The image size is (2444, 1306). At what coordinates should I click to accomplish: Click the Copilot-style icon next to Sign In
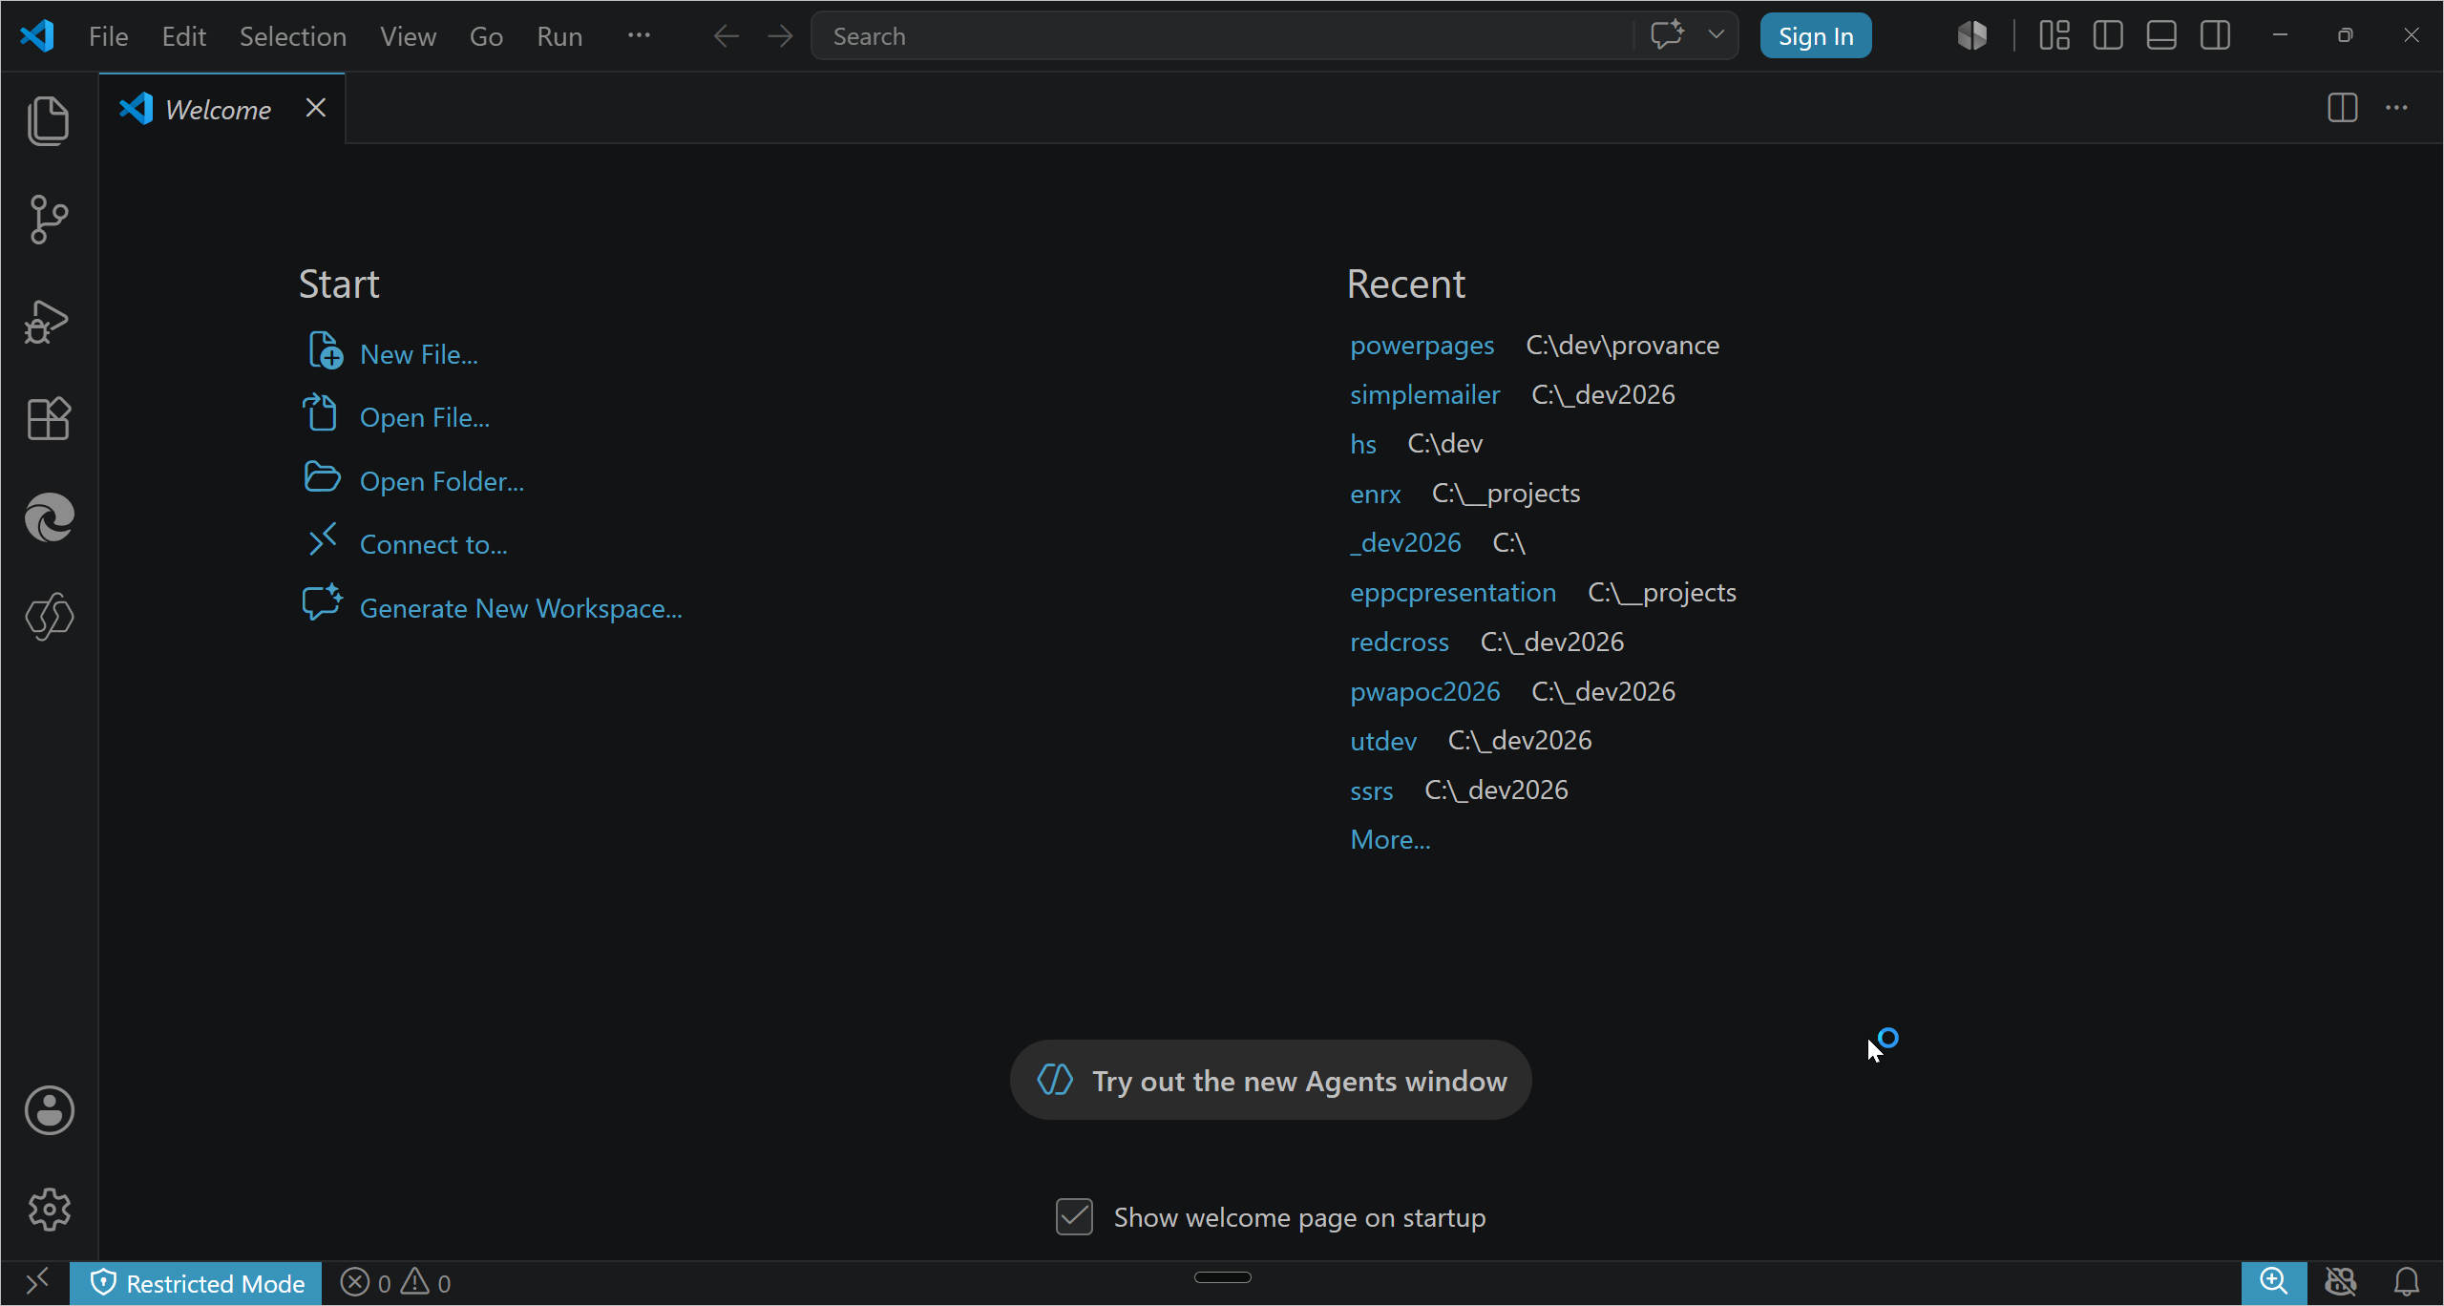pyautogui.click(x=1972, y=35)
